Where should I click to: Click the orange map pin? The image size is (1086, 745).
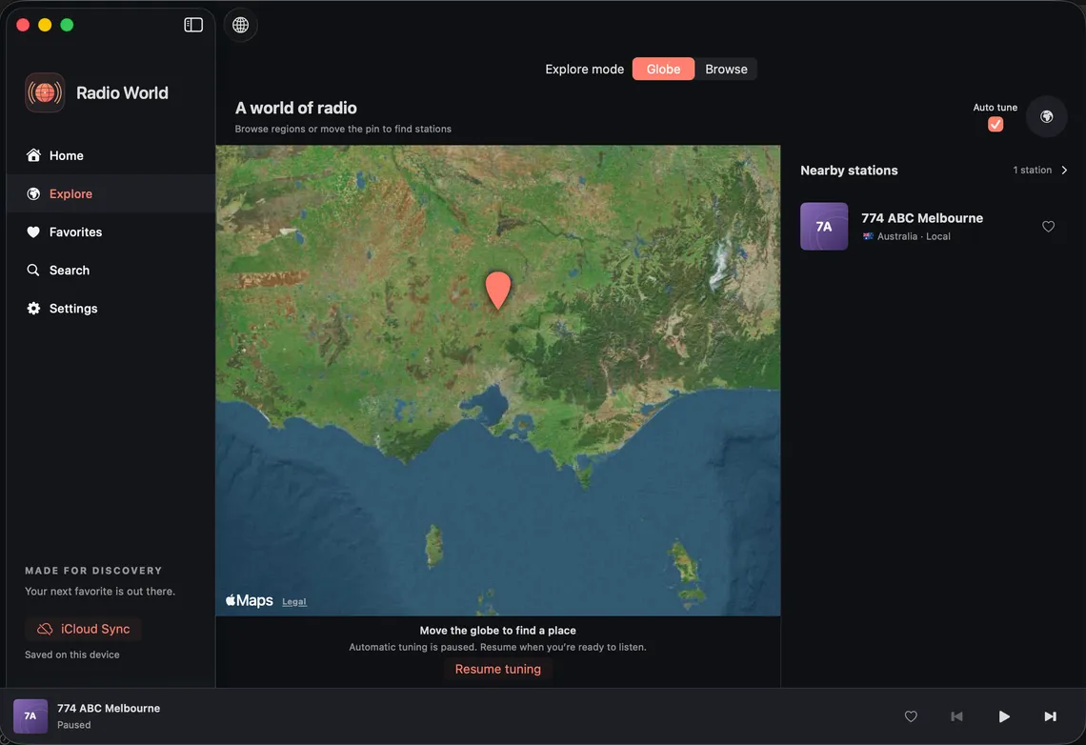[x=498, y=291]
